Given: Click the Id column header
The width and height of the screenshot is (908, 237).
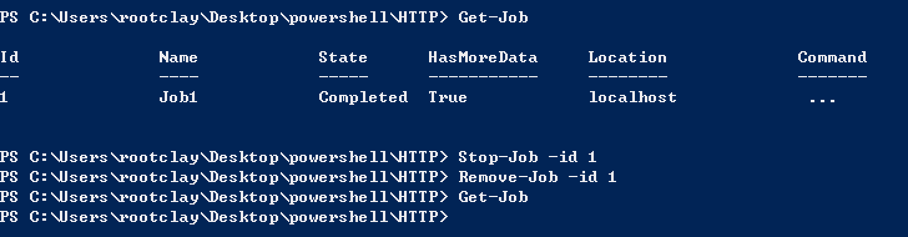Looking at the screenshot, I should [x=9, y=57].
